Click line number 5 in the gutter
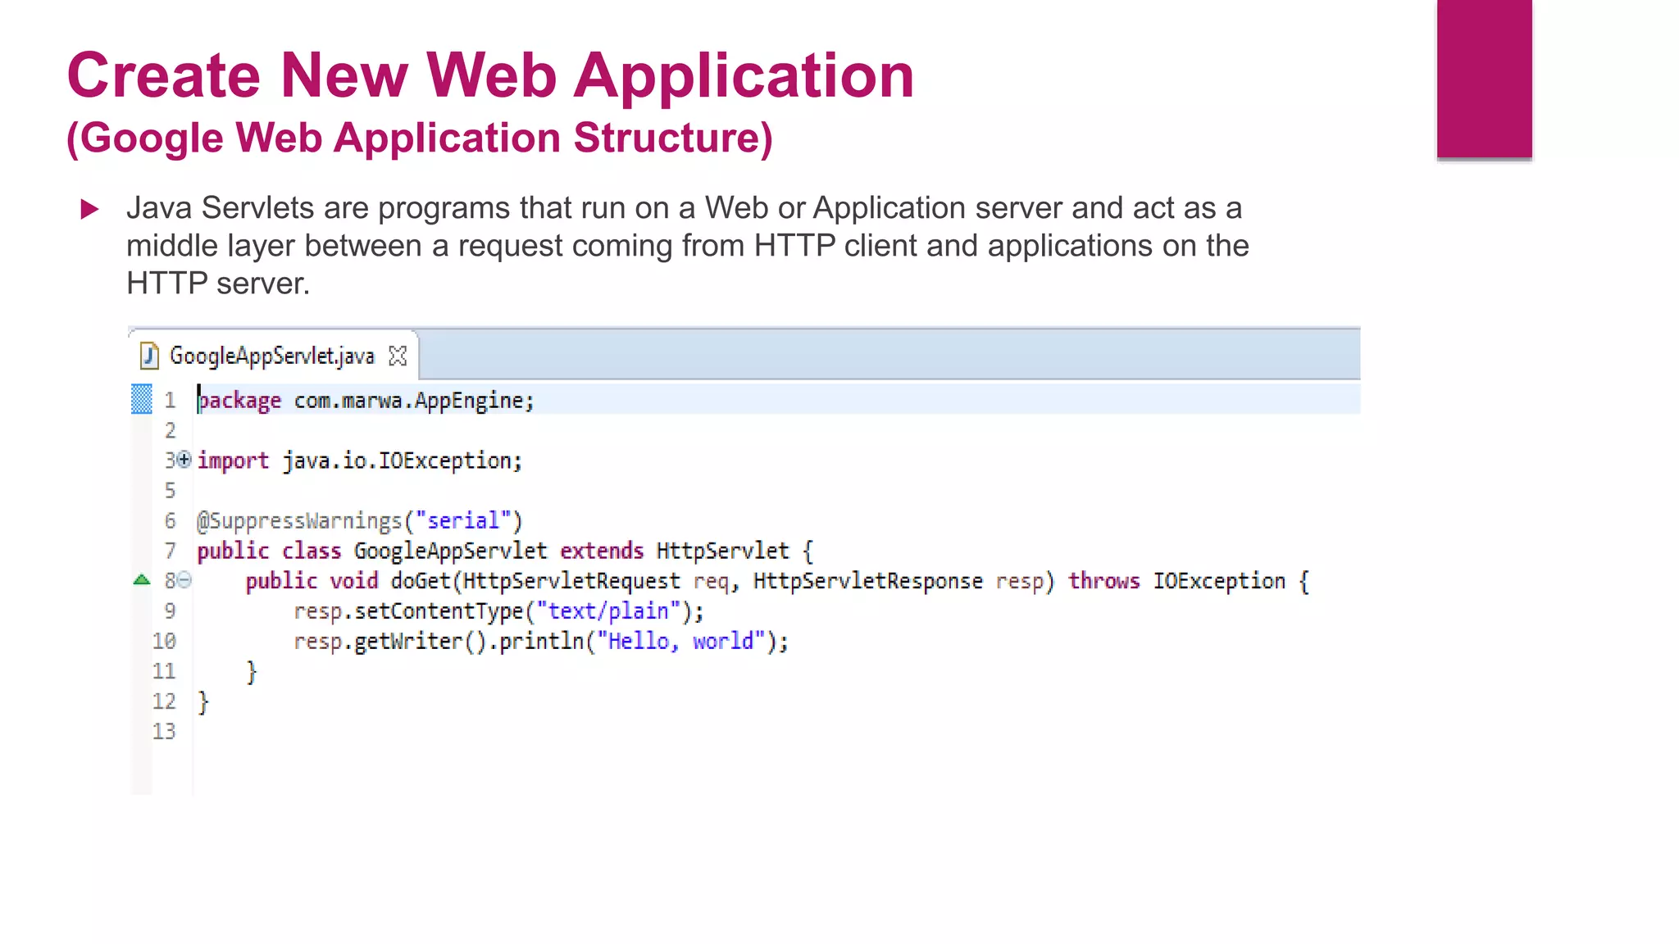1679x944 pixels. [170, 490]
